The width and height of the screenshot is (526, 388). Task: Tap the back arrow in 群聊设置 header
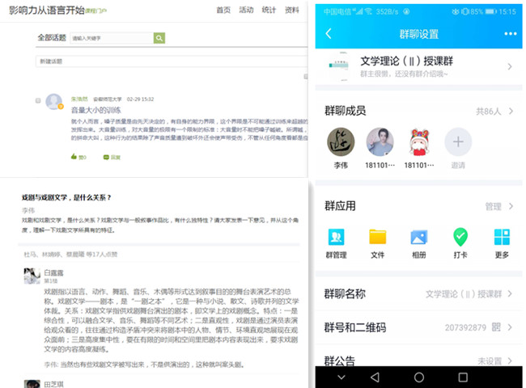[x=329, y=34]
